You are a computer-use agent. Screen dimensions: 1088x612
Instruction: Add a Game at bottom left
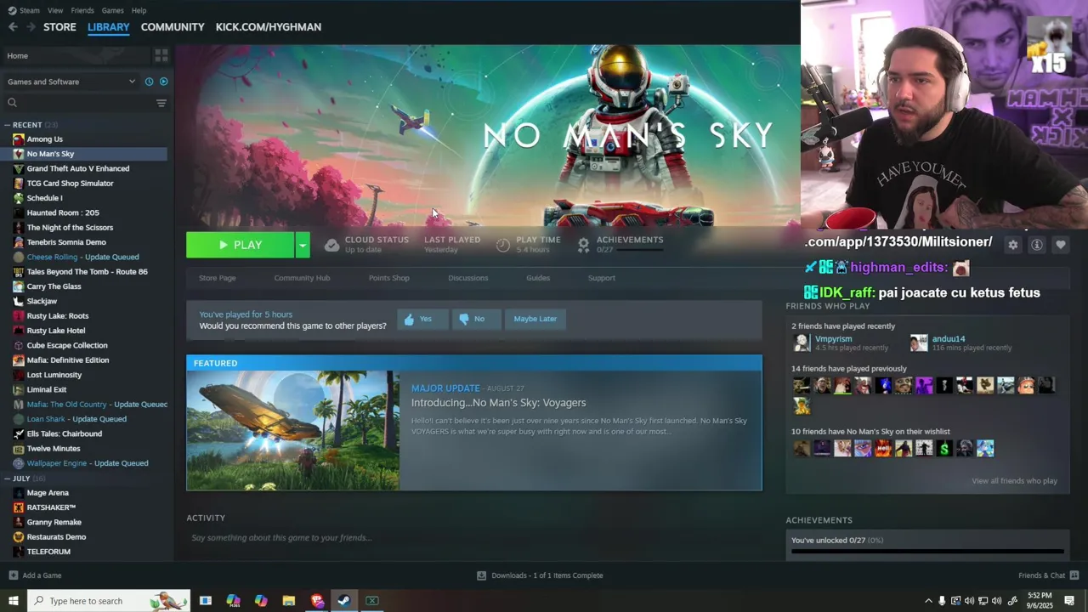click(x=35, y=575)
